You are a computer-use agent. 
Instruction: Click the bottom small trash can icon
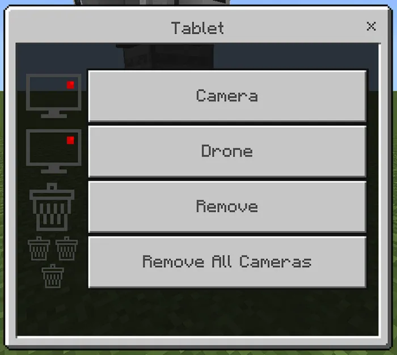point(53,276)
